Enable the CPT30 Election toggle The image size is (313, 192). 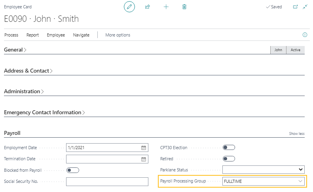pyautogui.click(x=229, y=148)
